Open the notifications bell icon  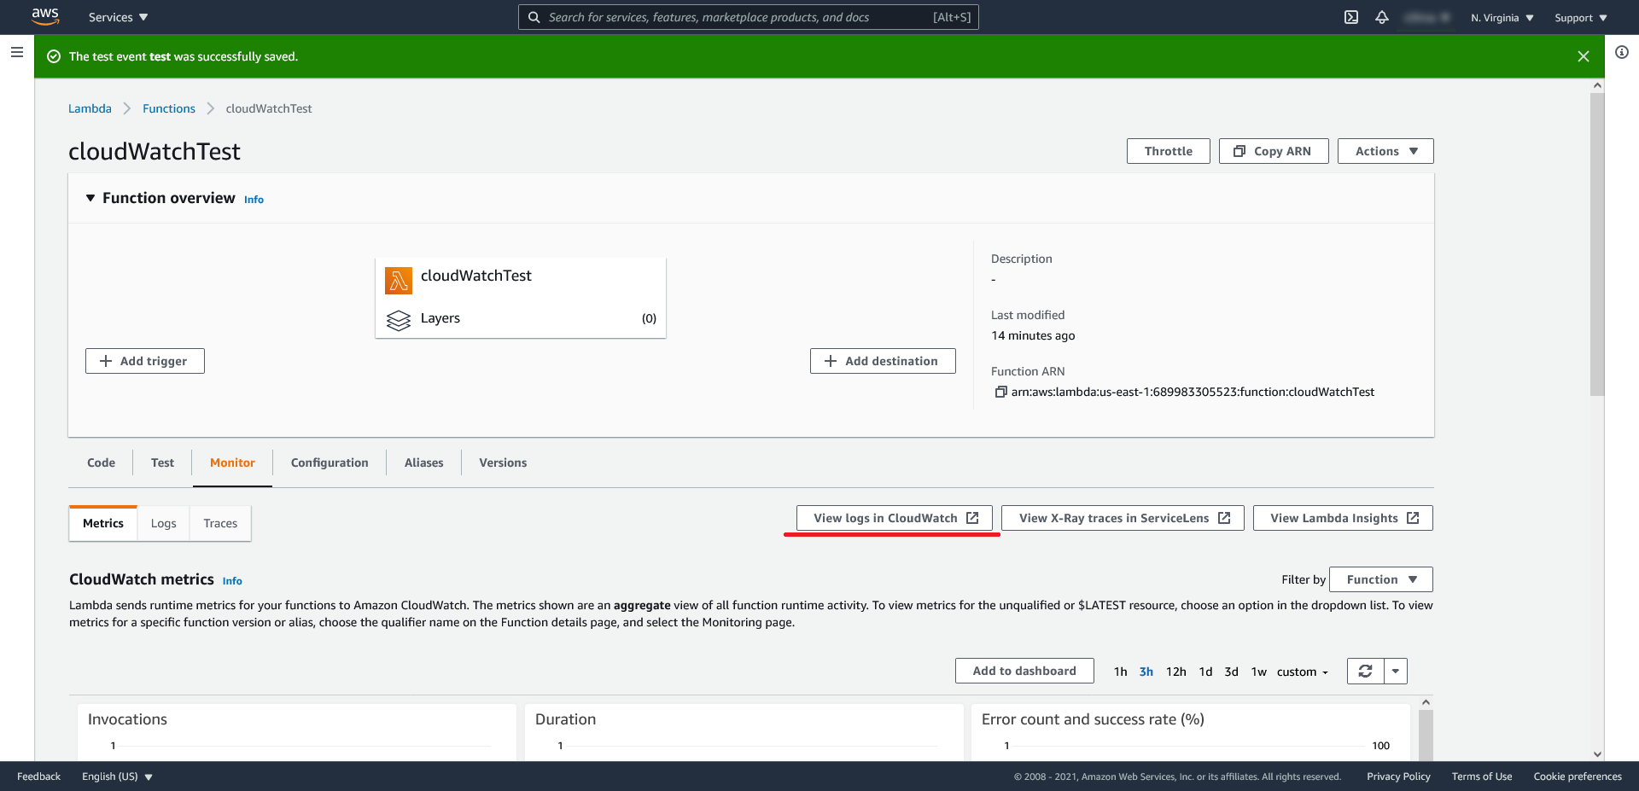(x=1382, y=17)
